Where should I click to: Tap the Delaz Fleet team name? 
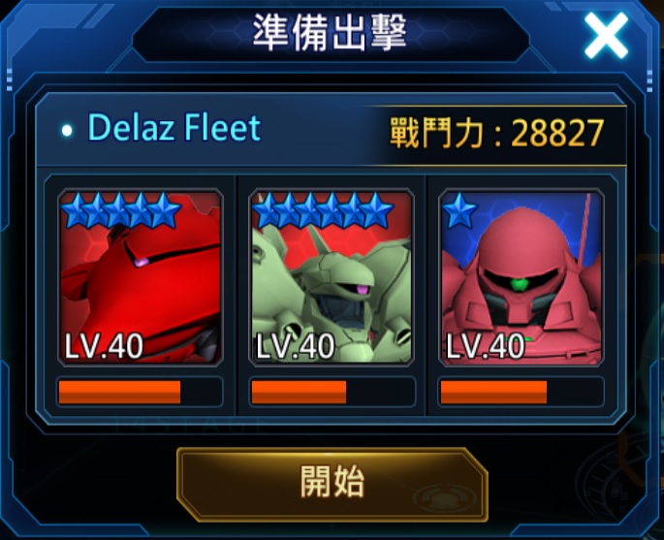[174, 127]
